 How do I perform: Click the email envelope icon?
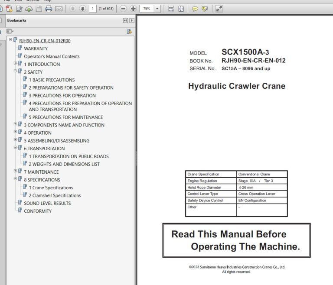(59, 9)
